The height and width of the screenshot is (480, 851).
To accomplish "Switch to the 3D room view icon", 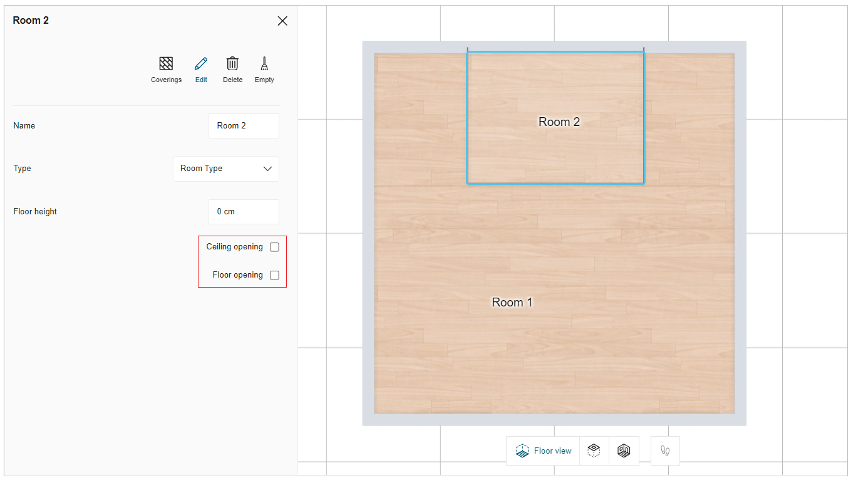I will point(624,451).
